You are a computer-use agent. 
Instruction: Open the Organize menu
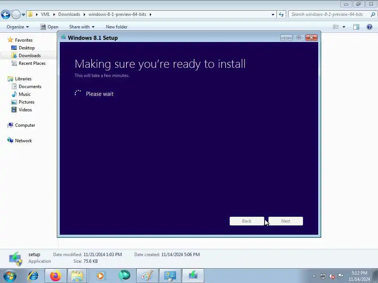[18, 27]
